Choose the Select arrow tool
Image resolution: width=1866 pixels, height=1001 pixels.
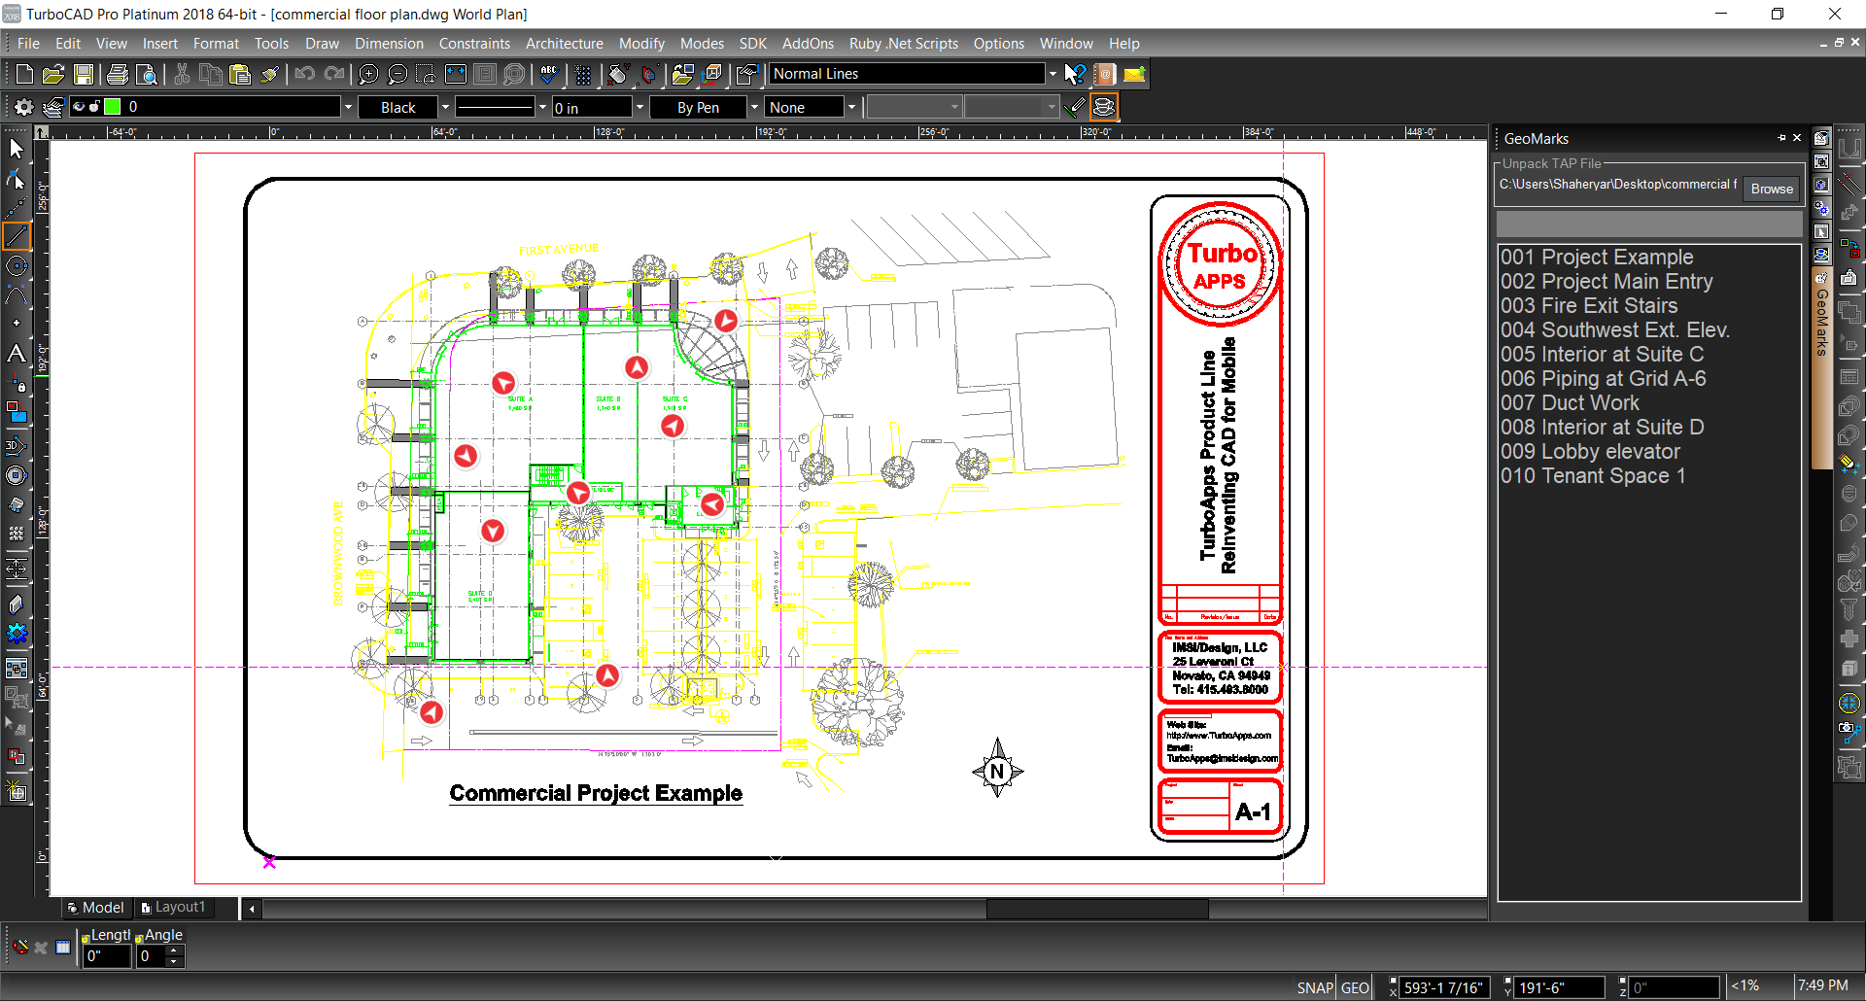tap(17, 149)
